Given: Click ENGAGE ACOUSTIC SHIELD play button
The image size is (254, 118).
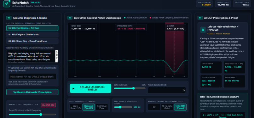Looking at the screenshot, I should pos(90,88).
